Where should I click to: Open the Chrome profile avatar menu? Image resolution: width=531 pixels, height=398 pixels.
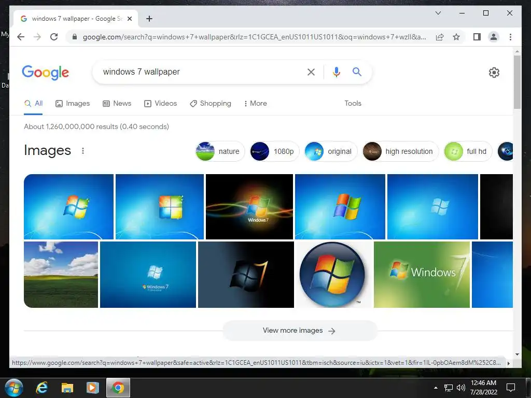click(494, 37)
